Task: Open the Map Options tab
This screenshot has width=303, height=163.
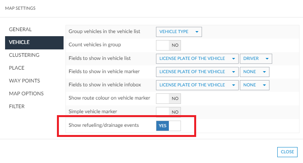Action: [x=26, y=94]
